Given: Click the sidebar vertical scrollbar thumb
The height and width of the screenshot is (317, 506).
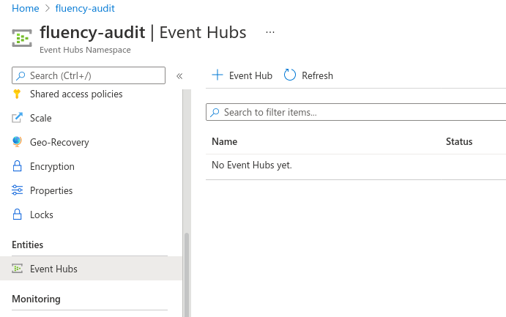Looking at the screenshot, I should pos(187,275).
